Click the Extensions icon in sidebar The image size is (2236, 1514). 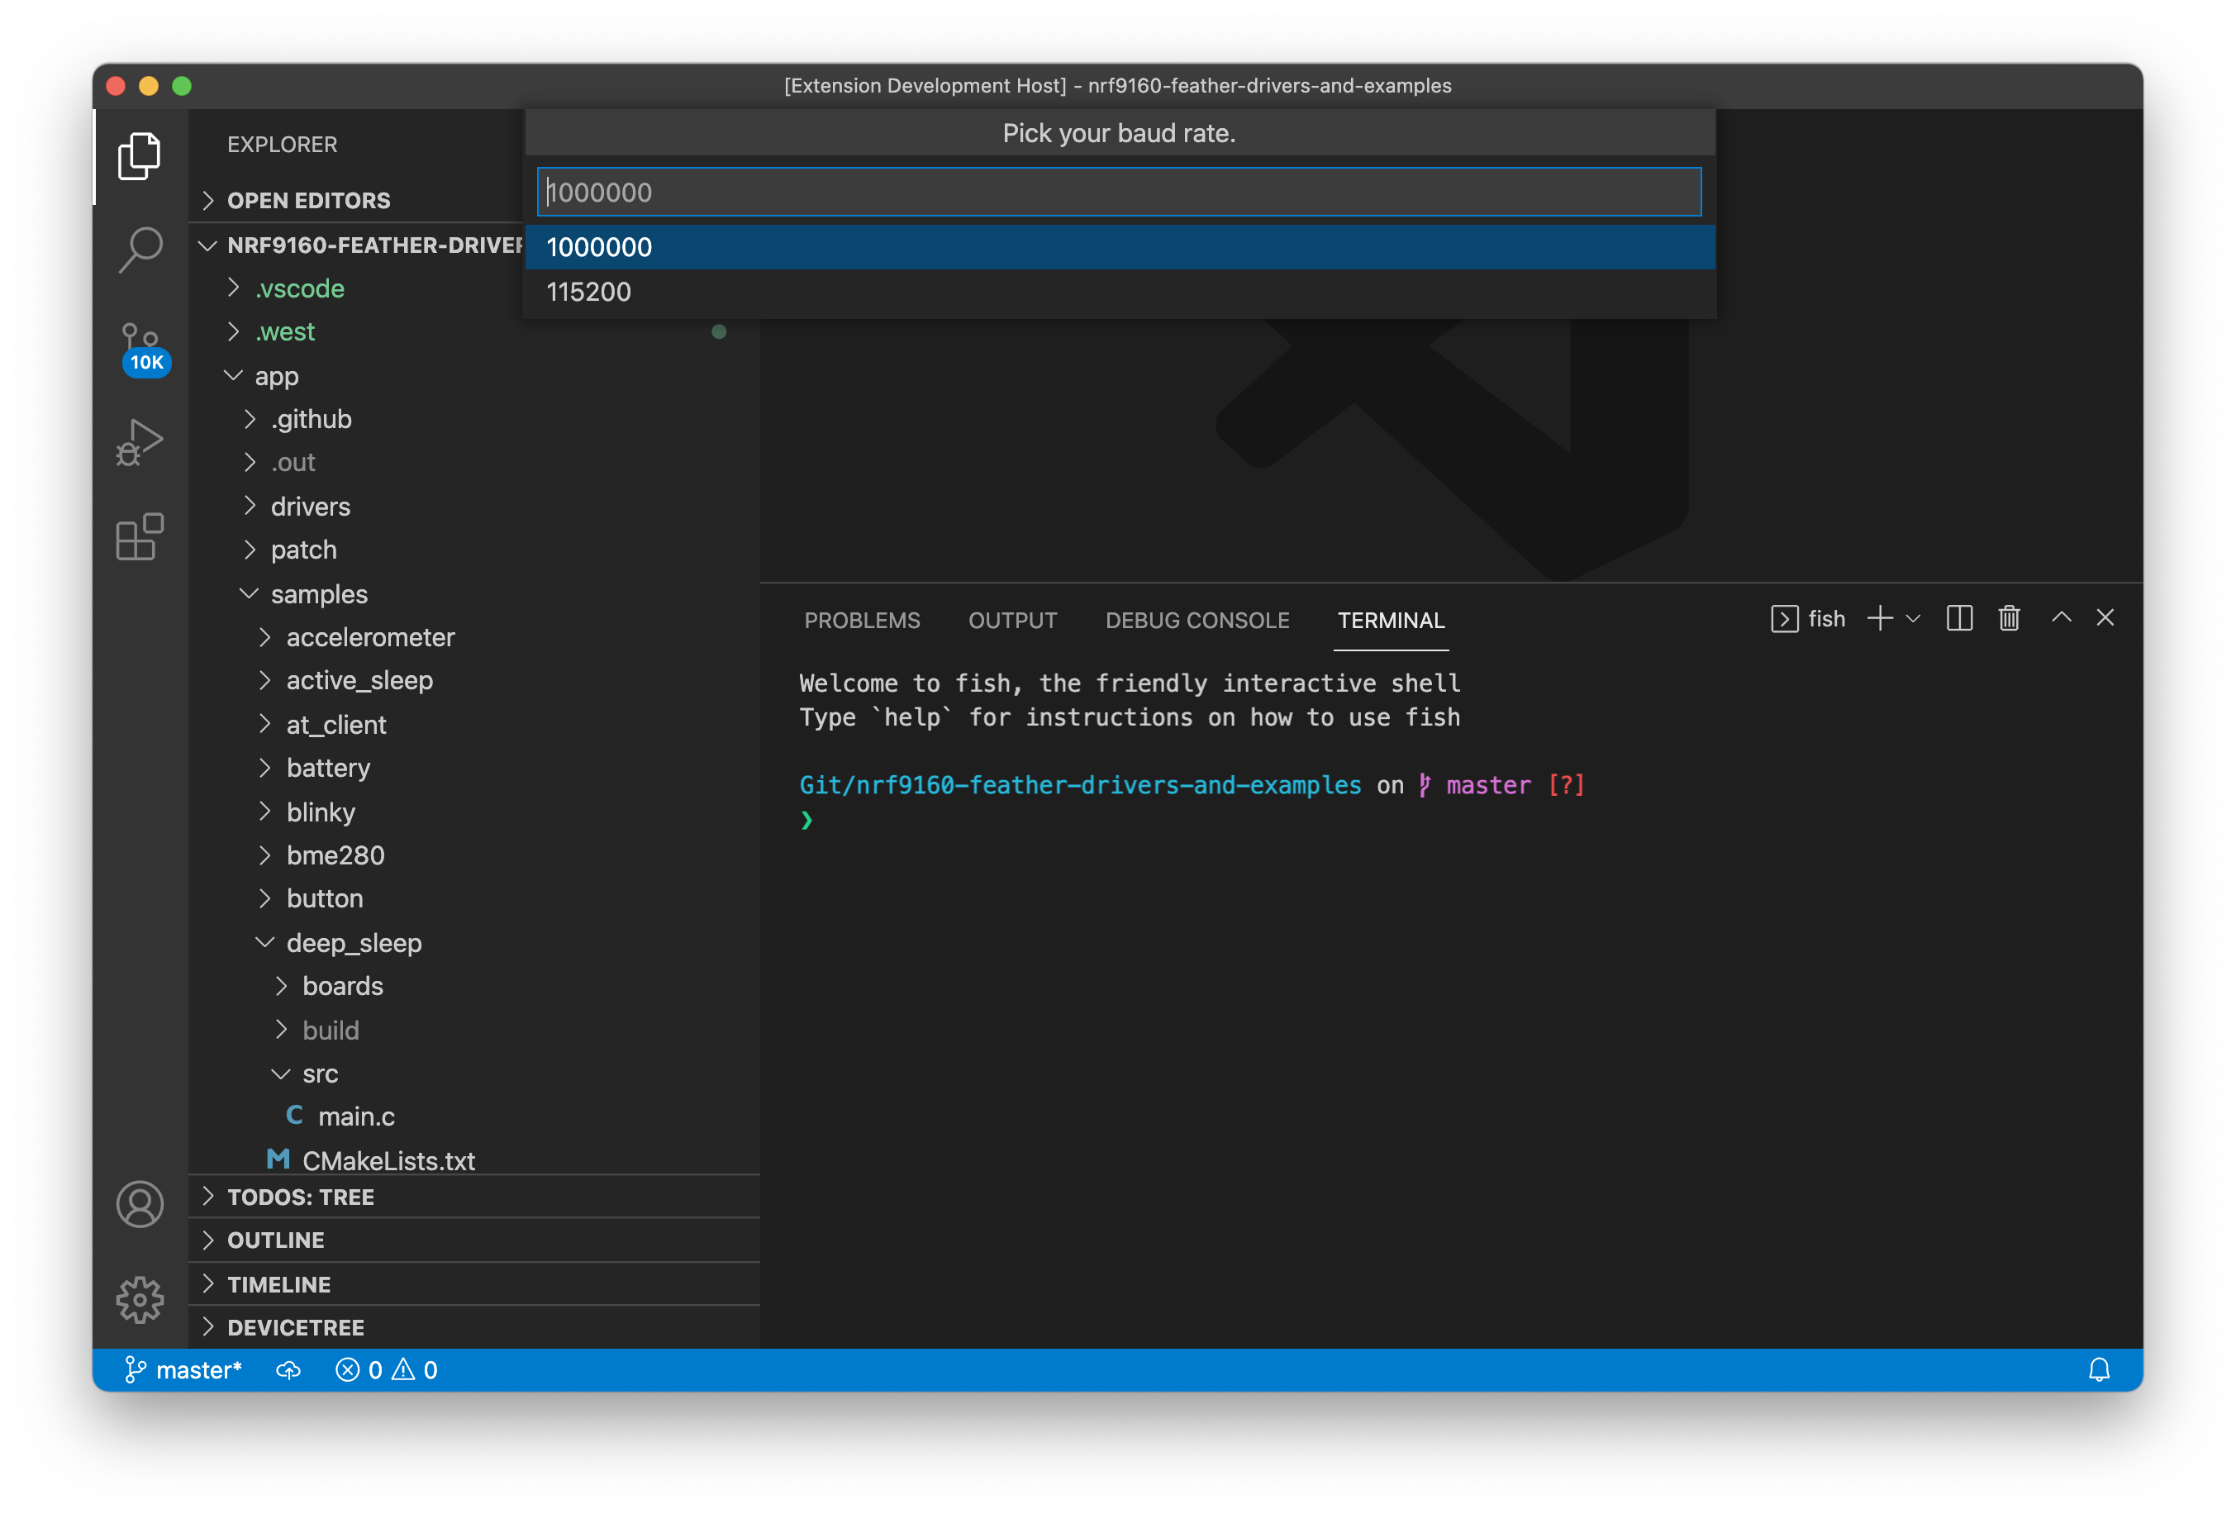tap(142, 534)
